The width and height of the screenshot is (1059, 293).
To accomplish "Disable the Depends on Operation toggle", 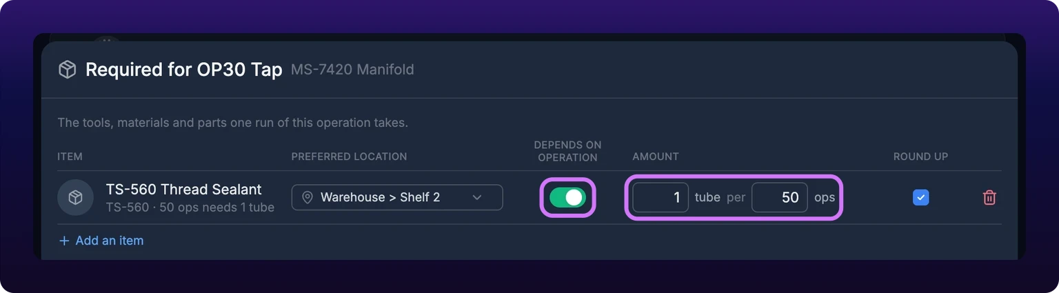I will point(567,198).
